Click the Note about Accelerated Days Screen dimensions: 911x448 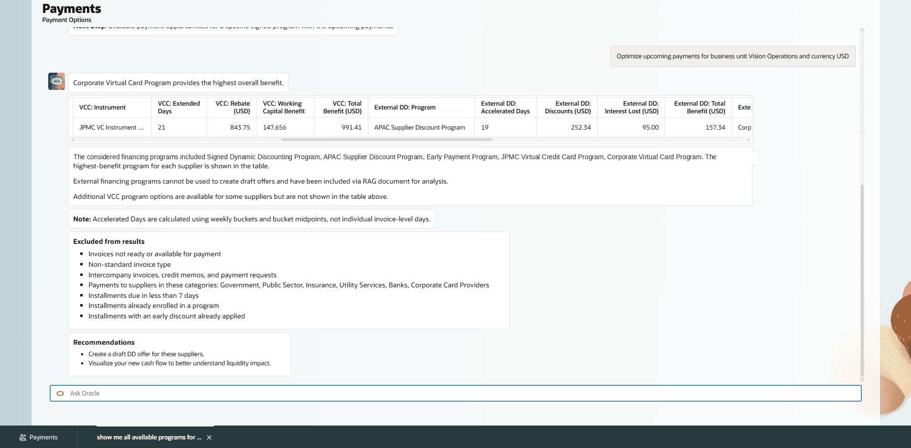pos(252,219)
